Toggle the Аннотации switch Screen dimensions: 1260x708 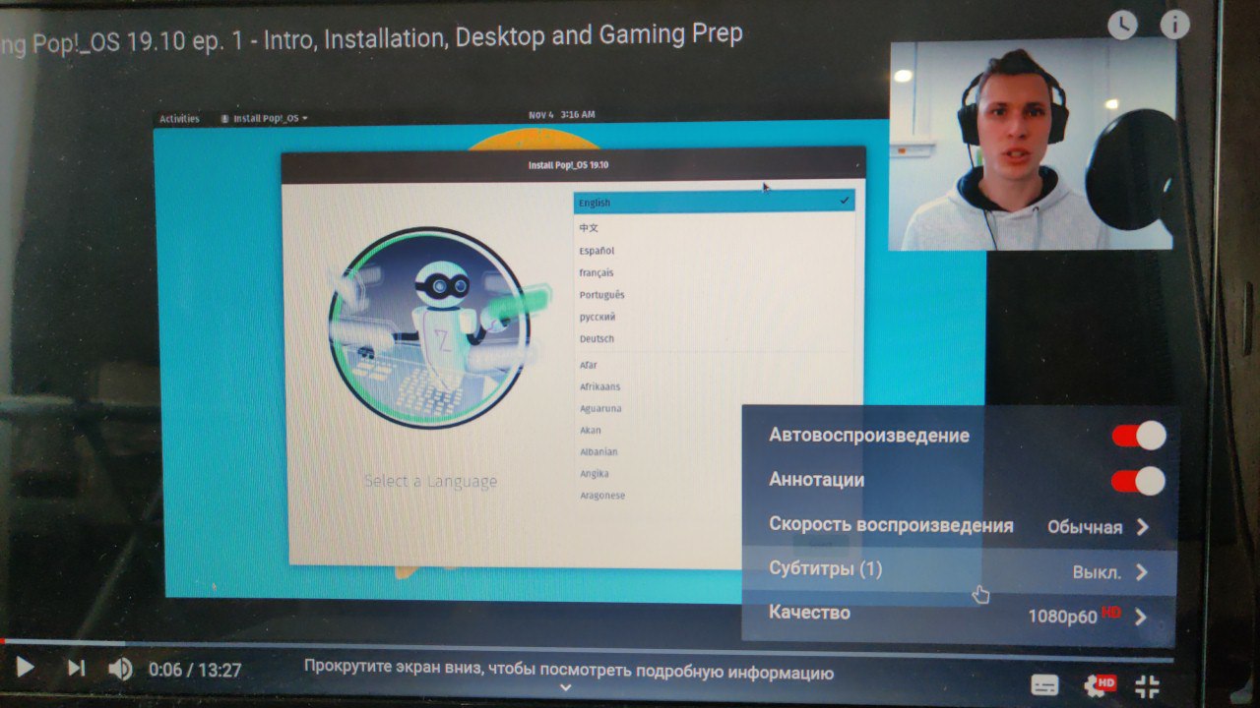[1139, 481]
